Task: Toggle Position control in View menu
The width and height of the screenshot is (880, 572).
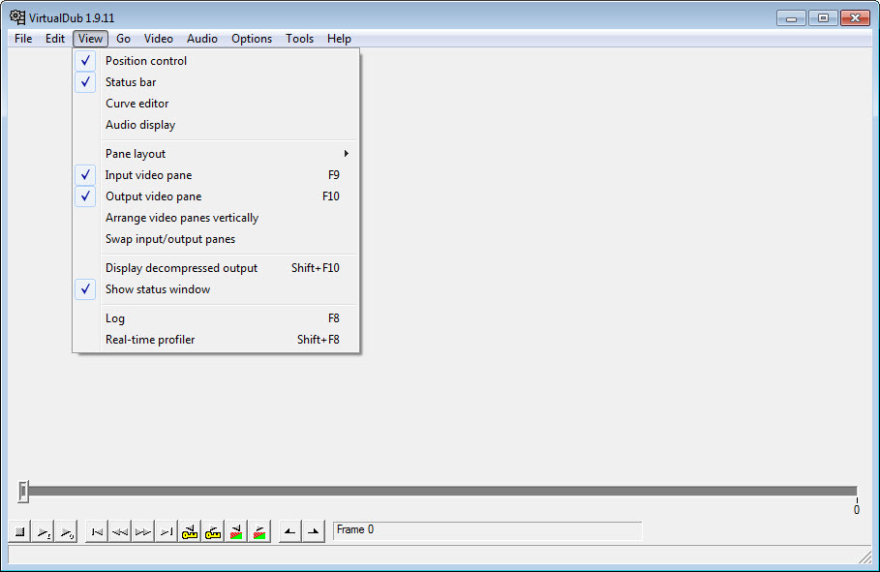Action: click(x=216, y=61)
